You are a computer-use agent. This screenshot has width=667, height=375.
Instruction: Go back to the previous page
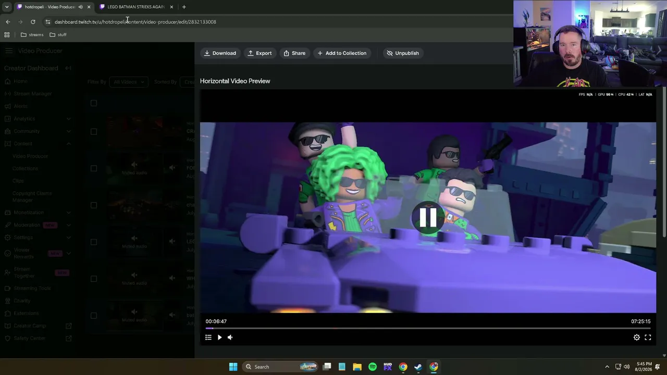click(8, 22)
